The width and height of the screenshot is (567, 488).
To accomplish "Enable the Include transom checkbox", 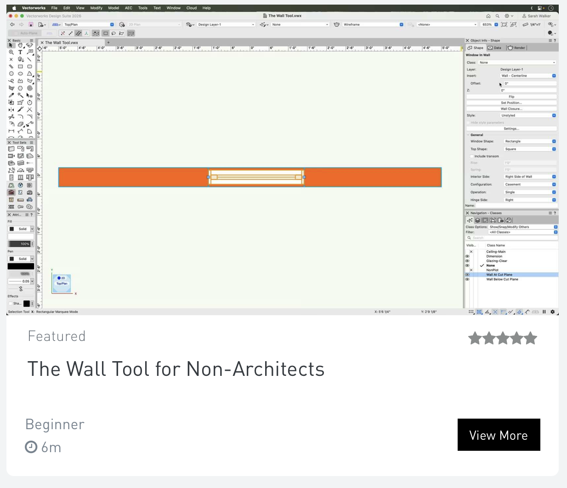I will click(472, 156).
